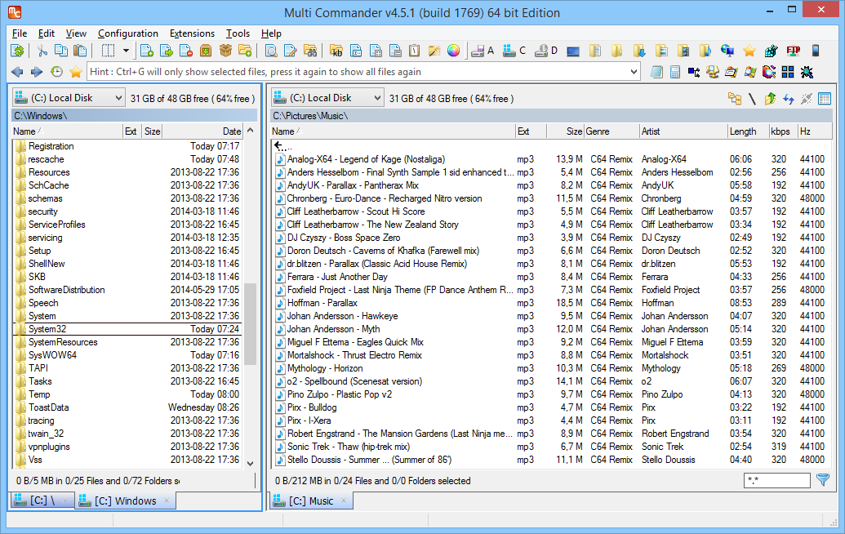This screenshot has width=845, height=534.
Task: Open the Configuration menu
Action: pyautogui.click(x=128, y=33)
